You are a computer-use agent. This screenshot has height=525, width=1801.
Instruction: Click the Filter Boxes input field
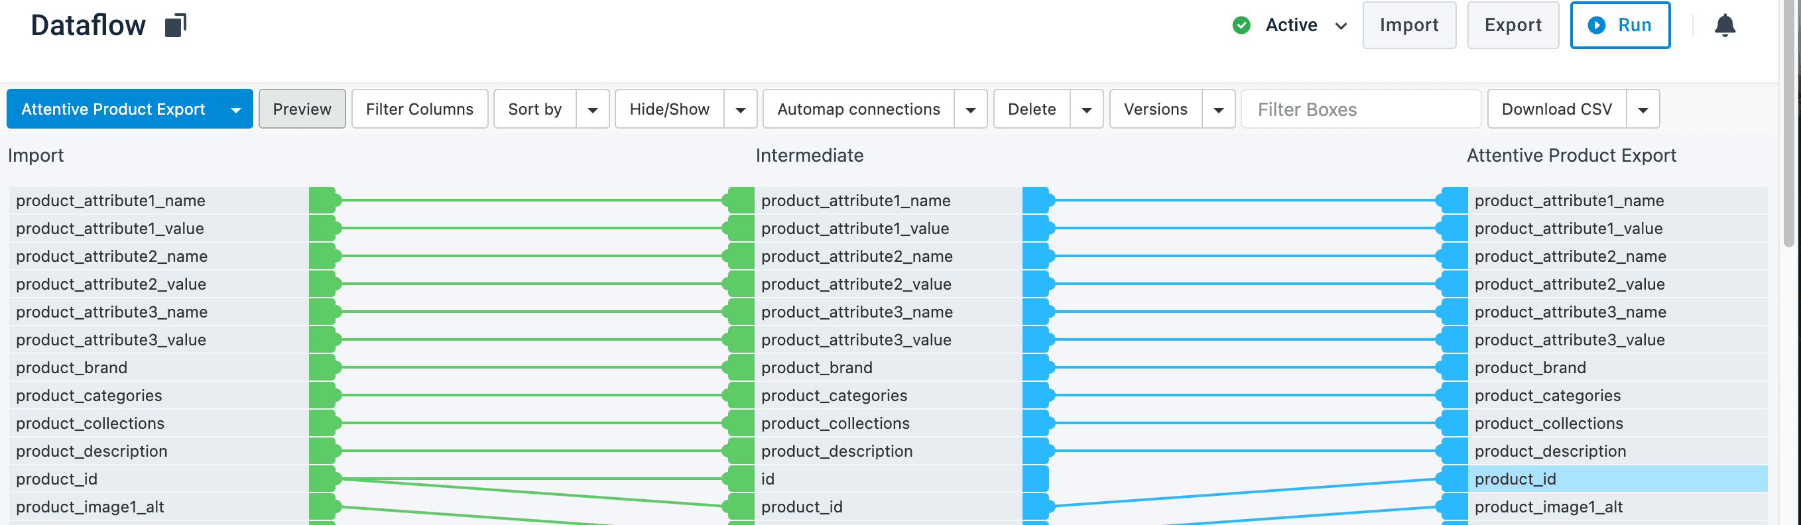click(x=1360, y=110)
